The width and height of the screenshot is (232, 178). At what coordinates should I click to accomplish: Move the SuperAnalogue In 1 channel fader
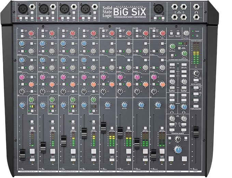tap(23, 155)
